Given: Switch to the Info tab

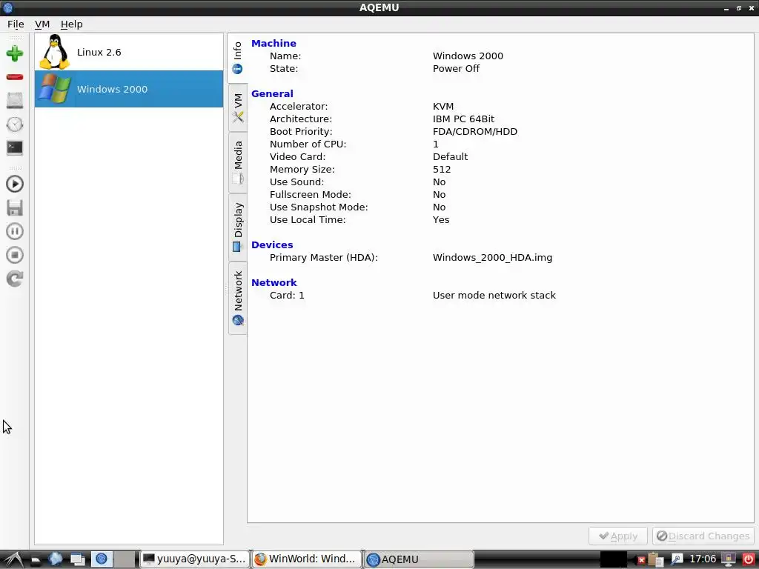Looking at the screenshot, I should pyautogui.click(x=237, y=58).
